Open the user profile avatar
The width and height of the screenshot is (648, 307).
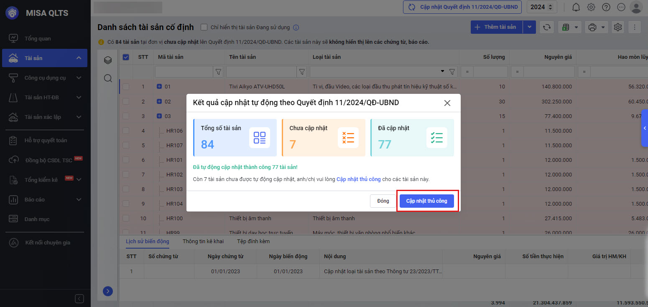click(636, 7)
